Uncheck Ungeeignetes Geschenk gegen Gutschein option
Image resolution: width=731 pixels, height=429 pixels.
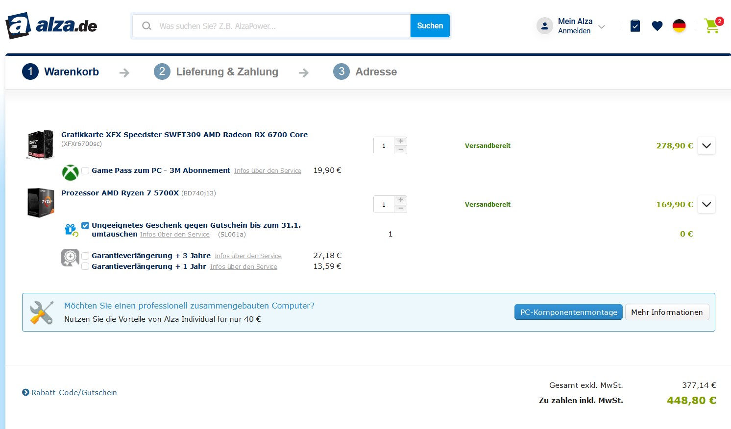pyautogui.click(x=85, y=225)
